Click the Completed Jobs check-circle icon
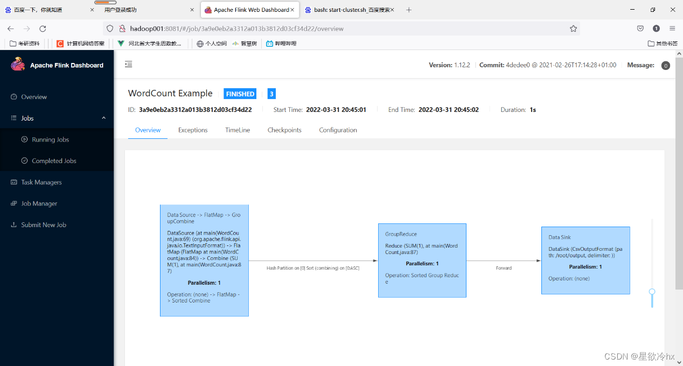The height and width of the screenshot is (366, 683). pos(24,160)
